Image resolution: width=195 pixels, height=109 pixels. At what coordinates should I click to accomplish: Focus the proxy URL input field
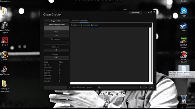click(x=118, y=88)
